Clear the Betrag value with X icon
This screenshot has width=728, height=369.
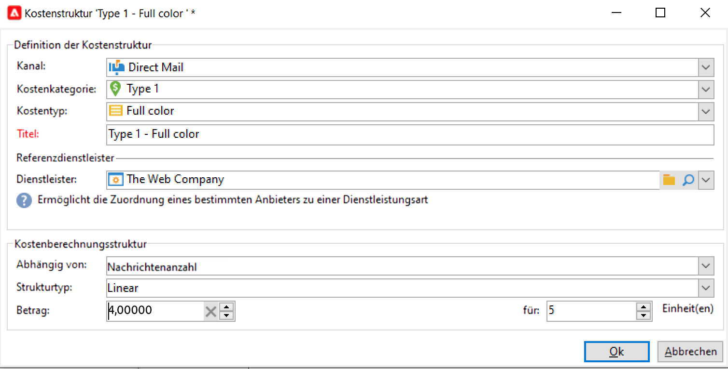pyautogui.click(x=211, y=311)
